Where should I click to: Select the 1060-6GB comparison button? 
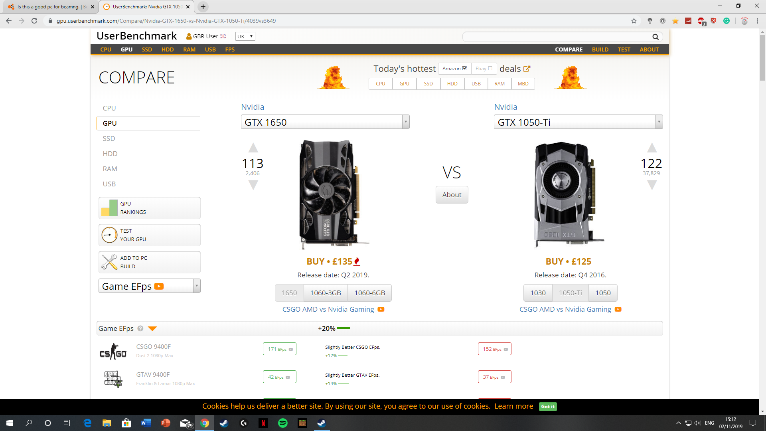(369, 293)
